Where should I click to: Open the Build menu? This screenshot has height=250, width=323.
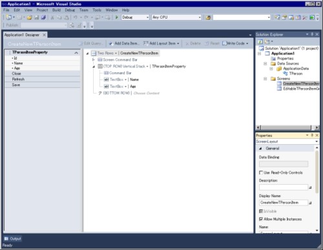[56, 10]
